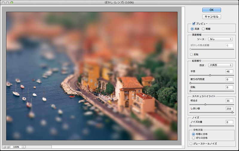The width and height of the screenshot is (239, 151).
Task: Click the 半径 slider handle
Action: [x=210, y=75]
